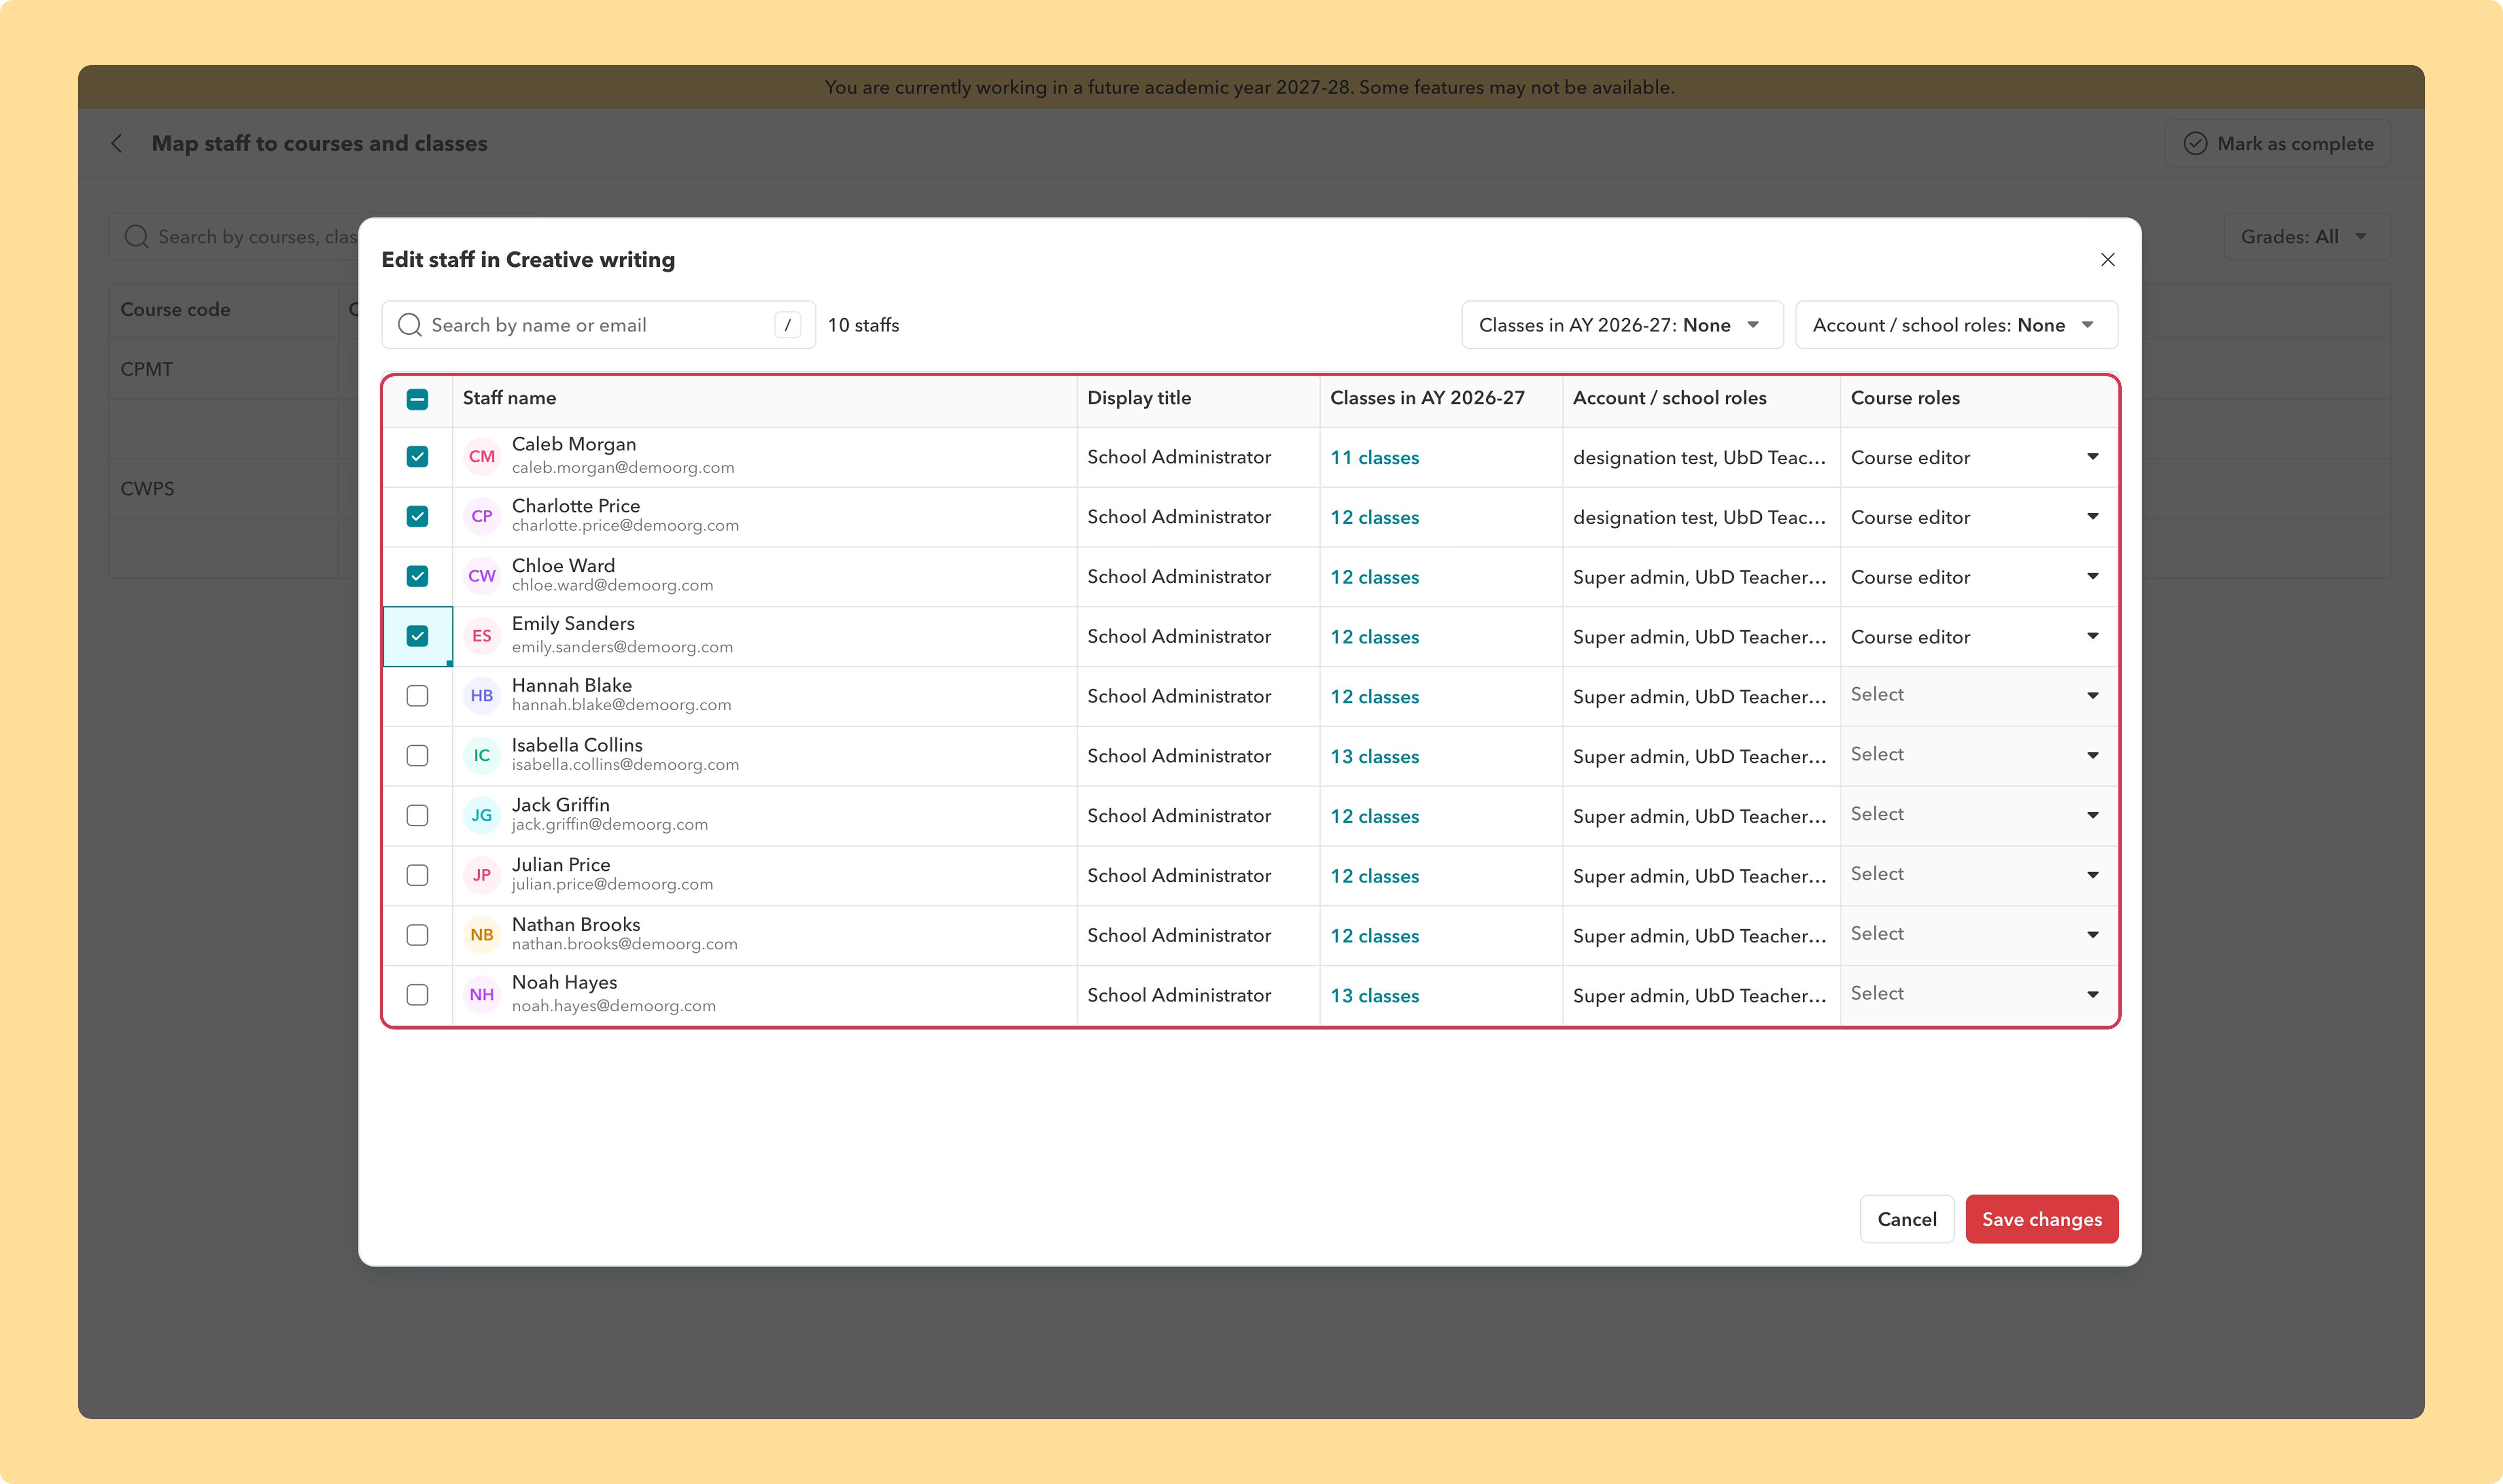The image size is (2503, 1484).
Task: Click Caleb Morgan's CM avatar
Action: [481, 457]
